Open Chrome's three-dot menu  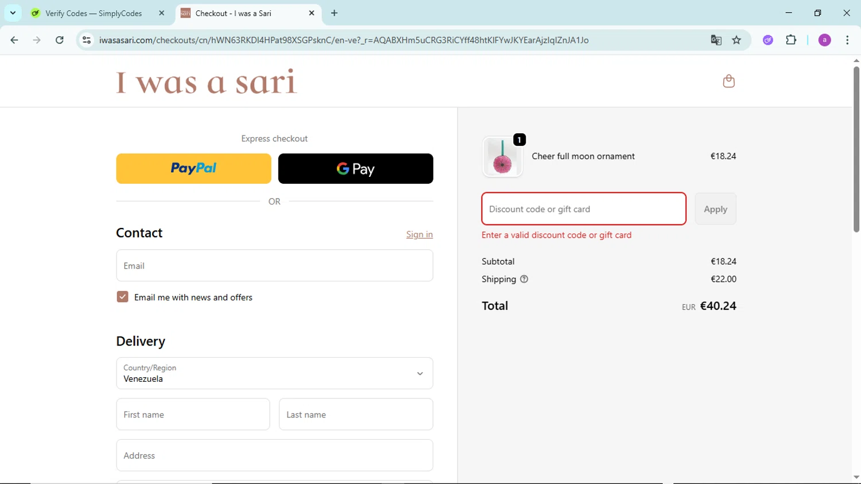[x=847, y=40]
